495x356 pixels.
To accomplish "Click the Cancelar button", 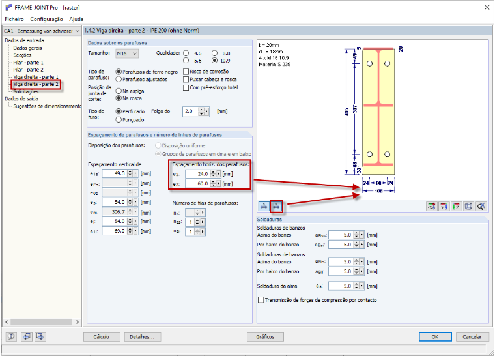I will point(472,336).
